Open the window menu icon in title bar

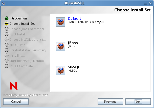pos(4,3)
